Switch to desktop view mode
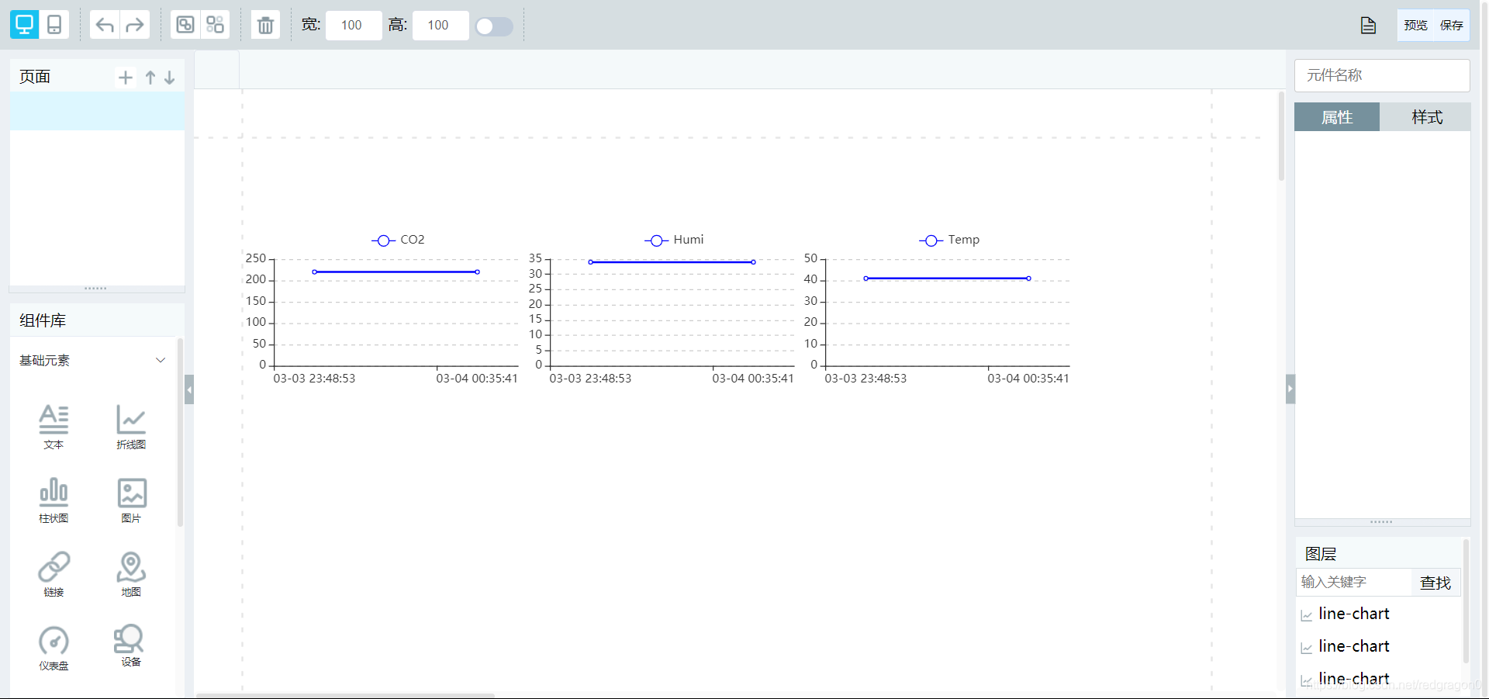The height and width of the screenshot is (699, 1489). (x=24, y=25)
